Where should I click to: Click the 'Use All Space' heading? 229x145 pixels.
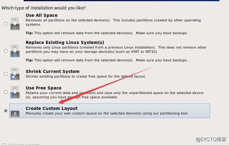(x=42, y=15)
